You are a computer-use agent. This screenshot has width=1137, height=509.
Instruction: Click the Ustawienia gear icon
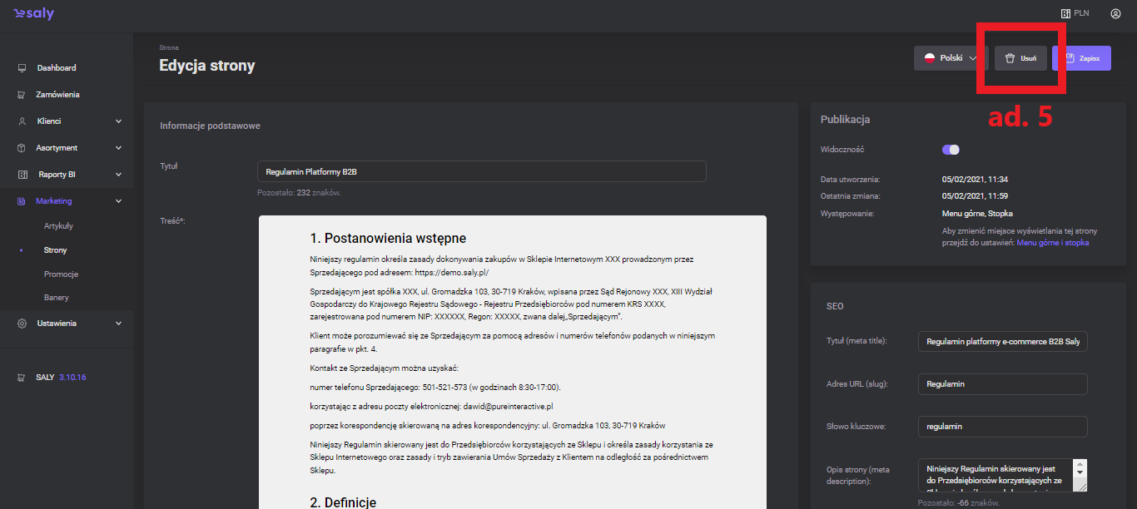22,324
